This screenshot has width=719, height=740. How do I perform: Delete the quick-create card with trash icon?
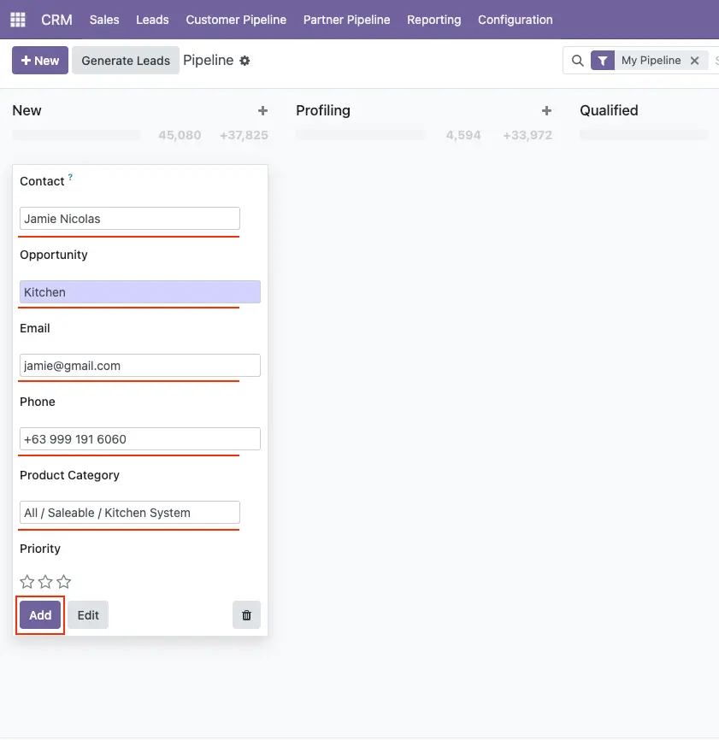[246, 615]
